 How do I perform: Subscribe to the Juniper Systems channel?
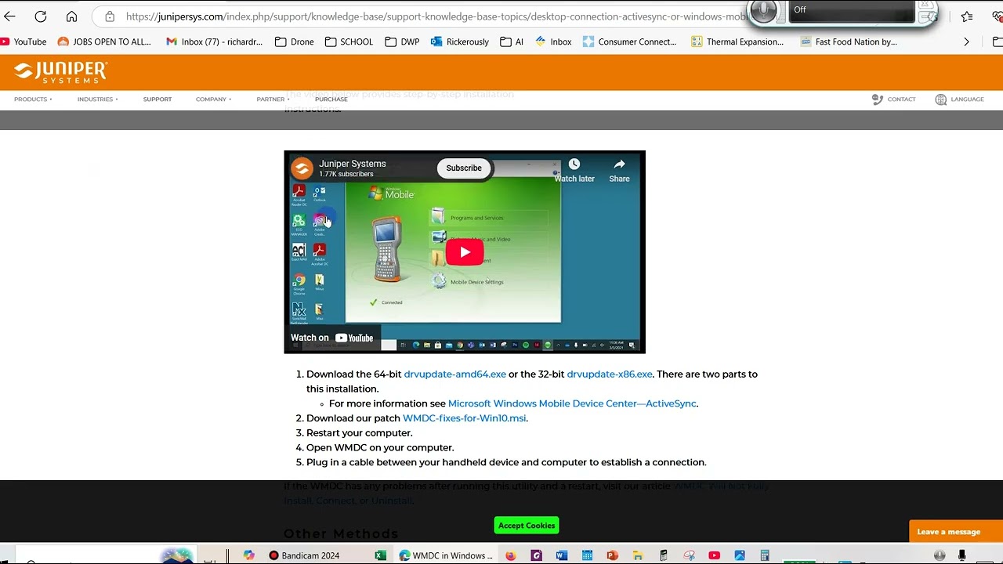point(464,168)
